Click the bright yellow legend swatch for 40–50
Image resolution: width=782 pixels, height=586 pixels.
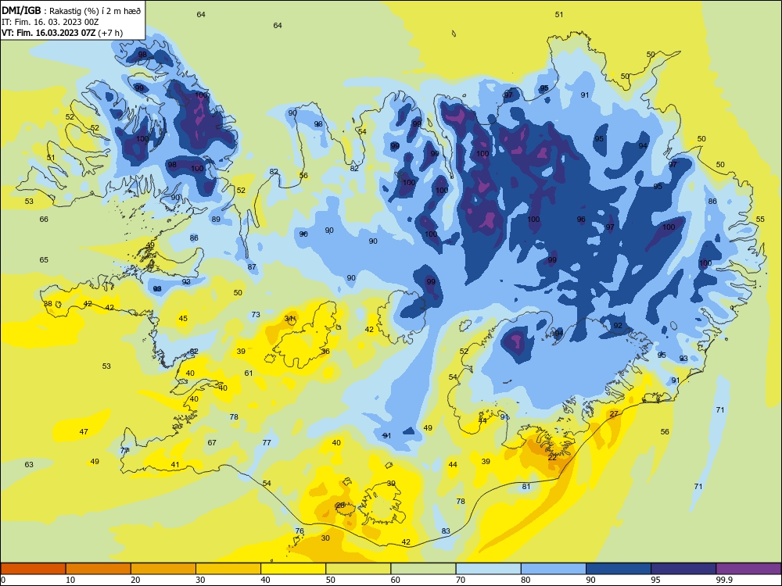click(x=293, y=569)
